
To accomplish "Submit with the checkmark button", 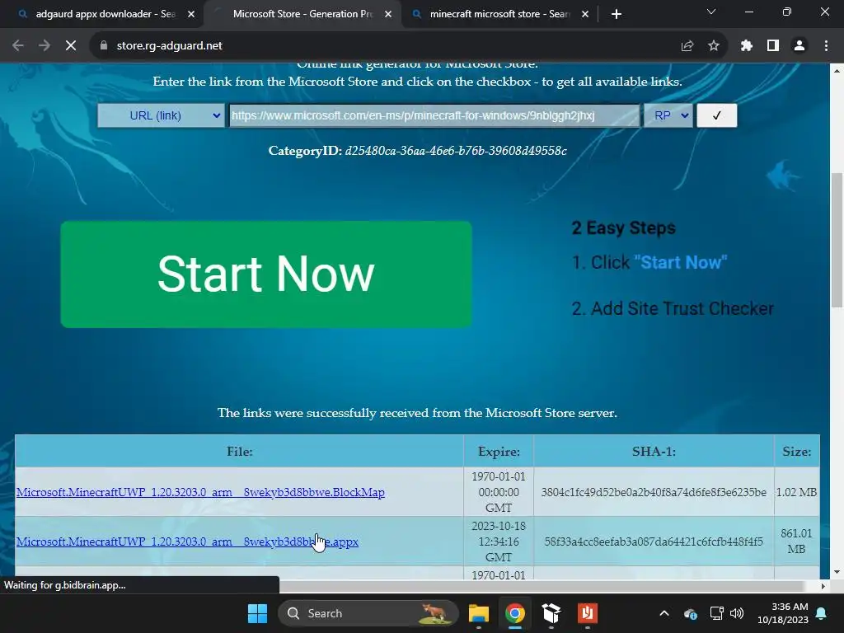I will [x=716, y=115].
